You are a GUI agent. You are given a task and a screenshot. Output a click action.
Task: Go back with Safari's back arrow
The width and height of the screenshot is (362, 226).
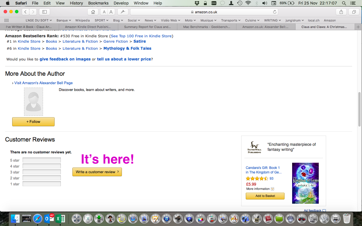pos(26,12)
